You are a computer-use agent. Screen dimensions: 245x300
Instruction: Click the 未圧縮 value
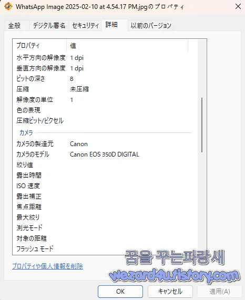(x=79, y=89)
